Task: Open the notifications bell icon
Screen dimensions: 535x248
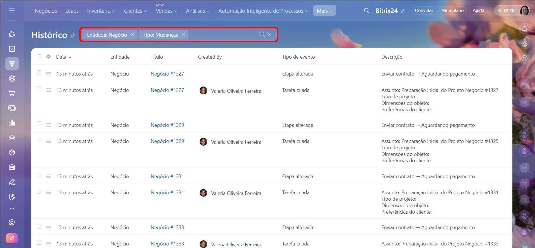Action: (524, 29)
